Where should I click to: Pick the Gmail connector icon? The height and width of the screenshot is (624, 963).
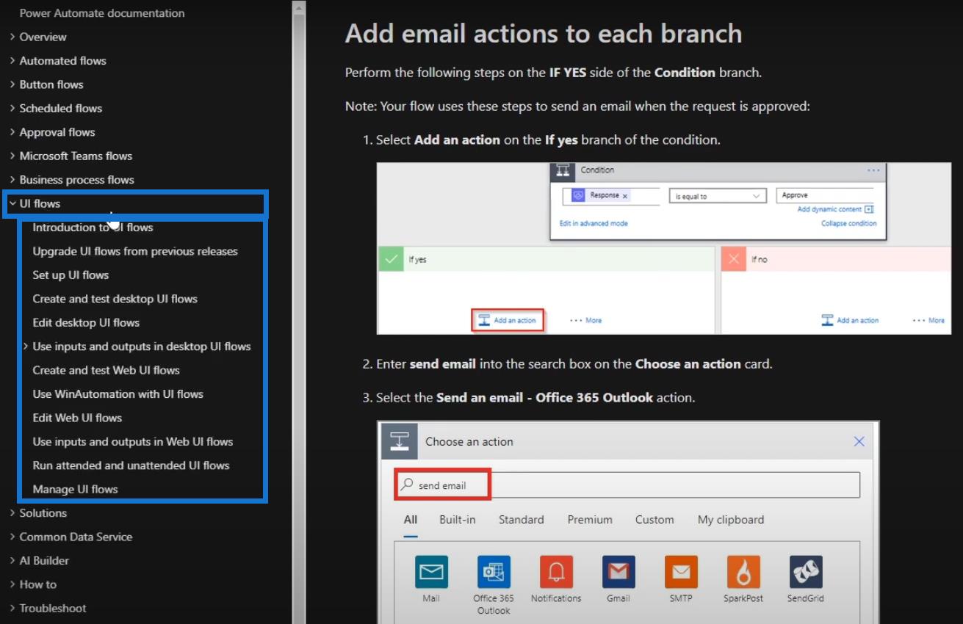pyautogui.click(x=618, y=572)
